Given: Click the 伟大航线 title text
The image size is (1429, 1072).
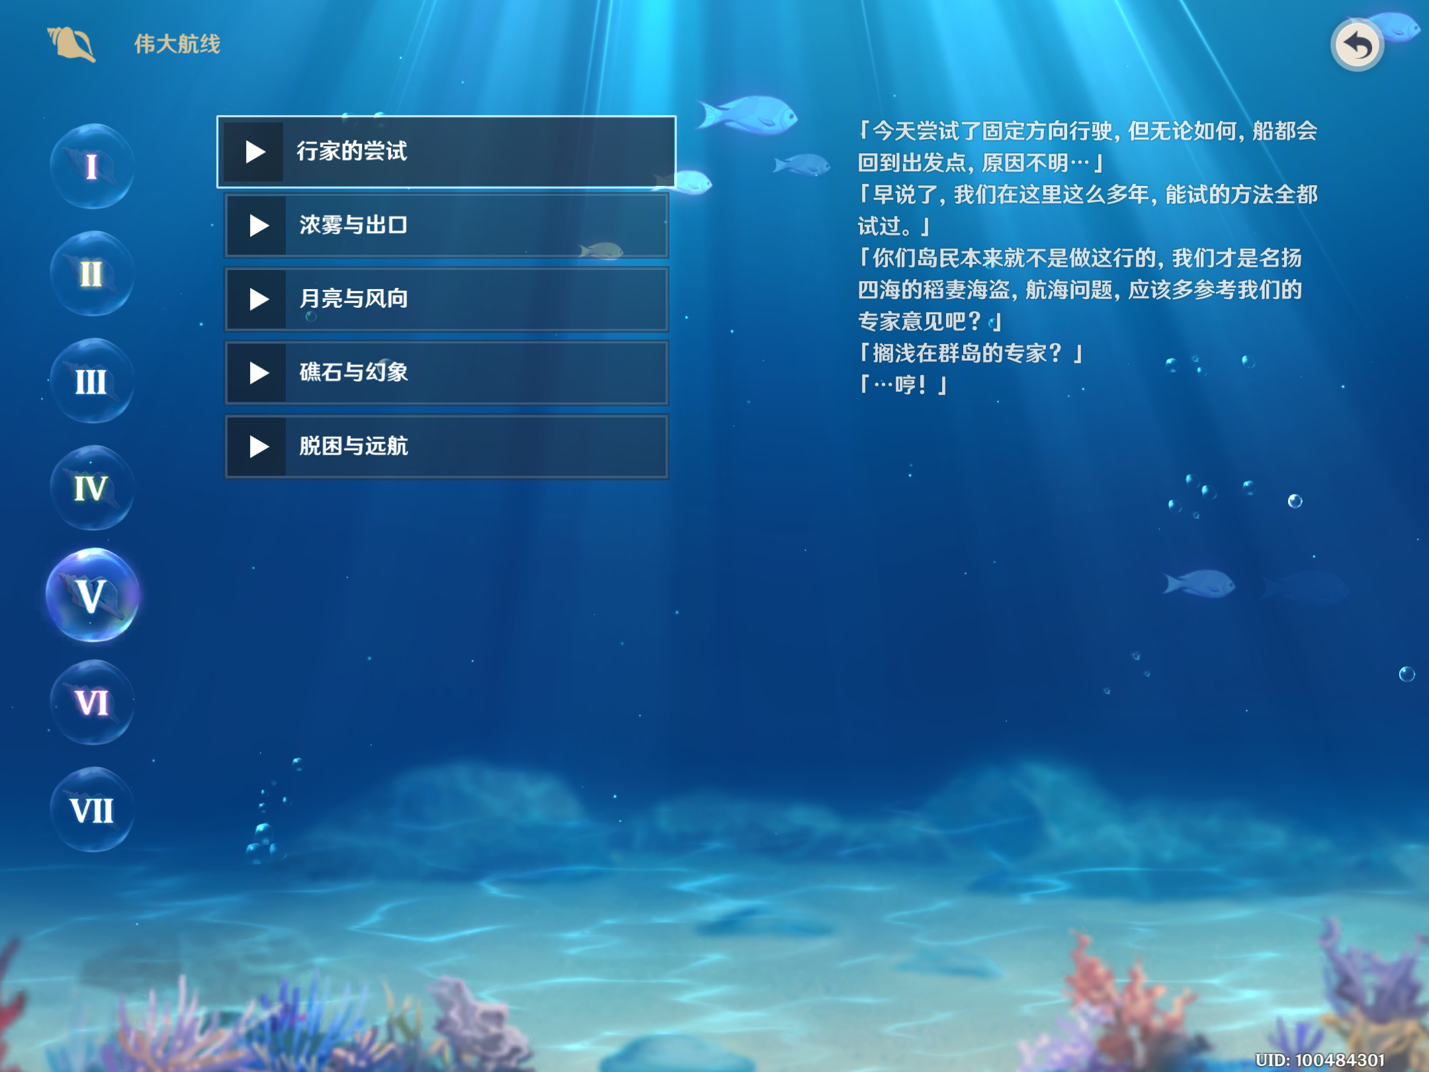Looking at the screenshot, I should pos(177,44).
